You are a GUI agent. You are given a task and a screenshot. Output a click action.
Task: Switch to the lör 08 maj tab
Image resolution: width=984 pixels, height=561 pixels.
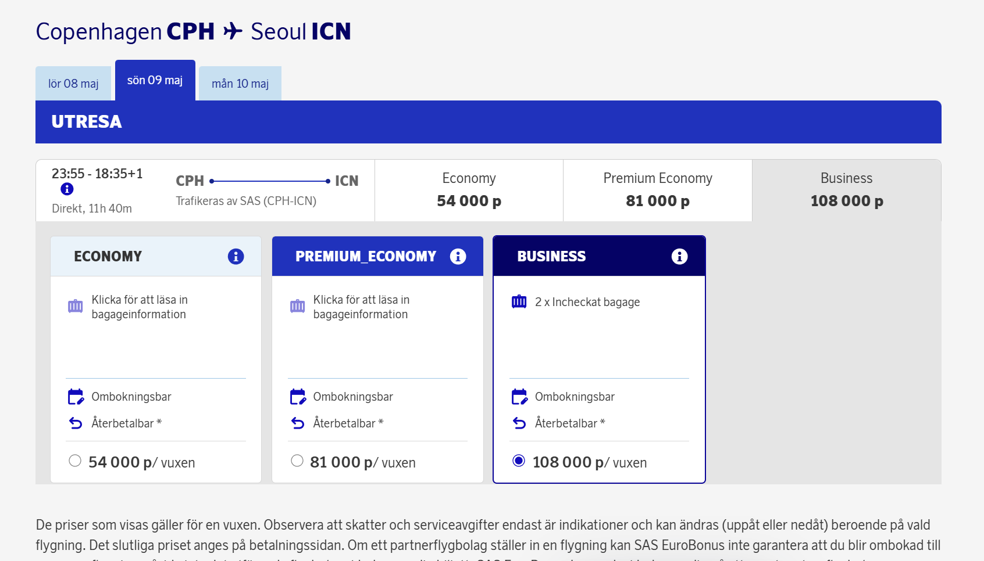[73, 84]
